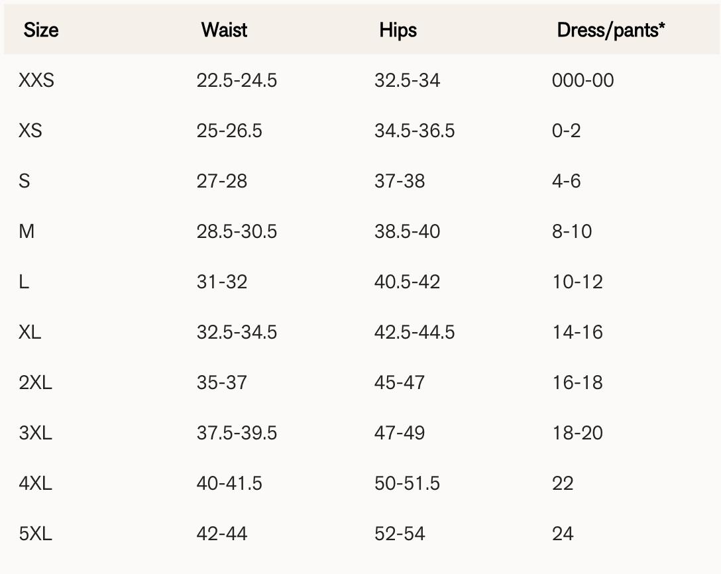This screenshot has width=721, height=574.
Task: Click hips value 42.5-44.5
Action: 414,332
